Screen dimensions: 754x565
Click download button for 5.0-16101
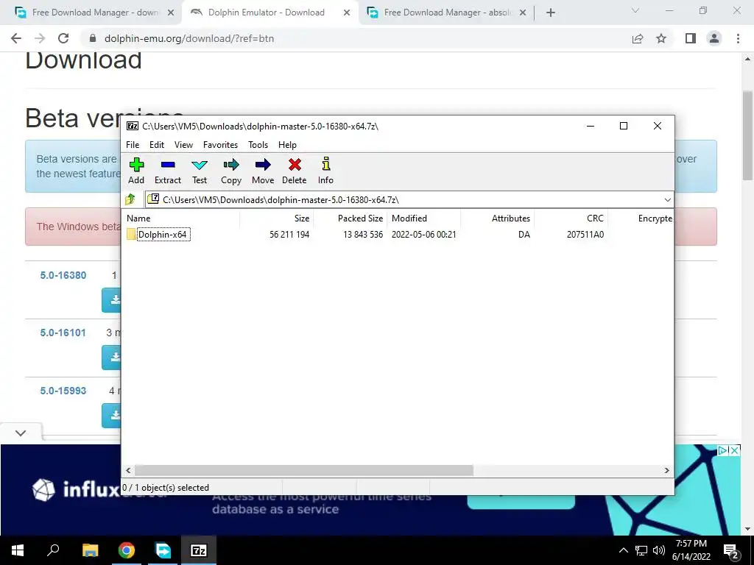[x=112, y=358]
